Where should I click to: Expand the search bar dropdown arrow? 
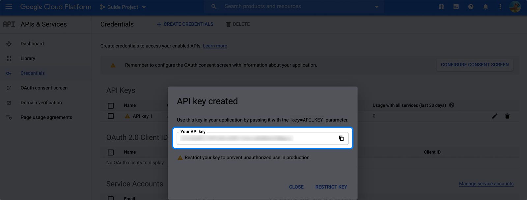click(x=376, y=7)
